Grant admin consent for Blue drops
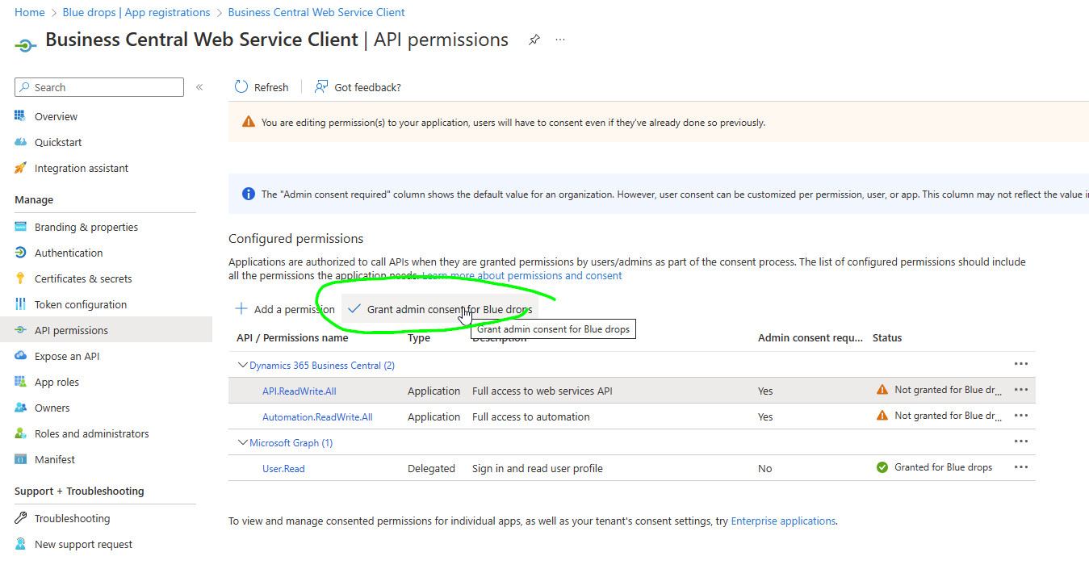The width and height of the screenshot is (1089, 569). 440,309
